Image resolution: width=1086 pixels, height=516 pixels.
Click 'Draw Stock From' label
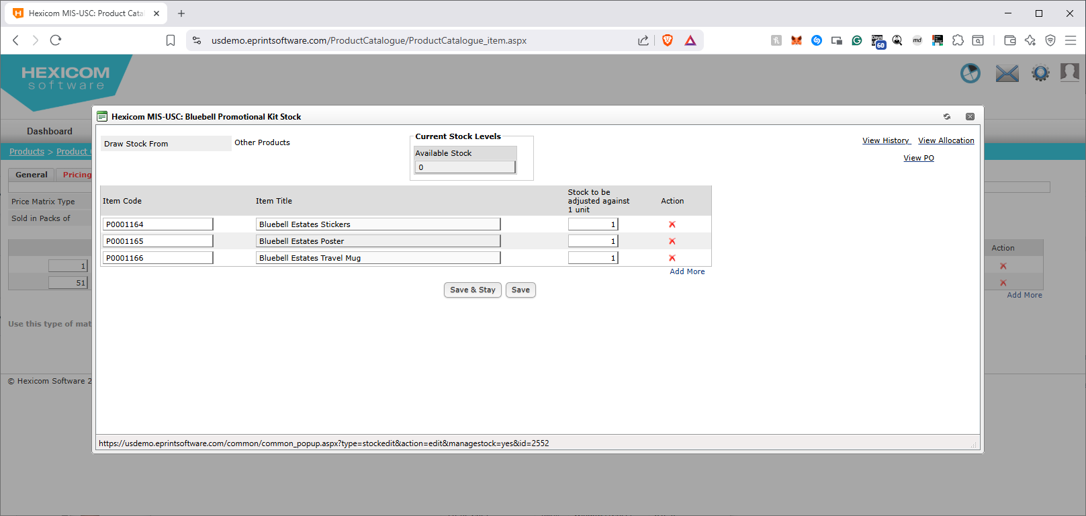coord(136,144)
